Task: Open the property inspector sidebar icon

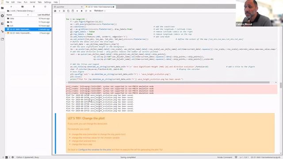Action: pos(2,31)
